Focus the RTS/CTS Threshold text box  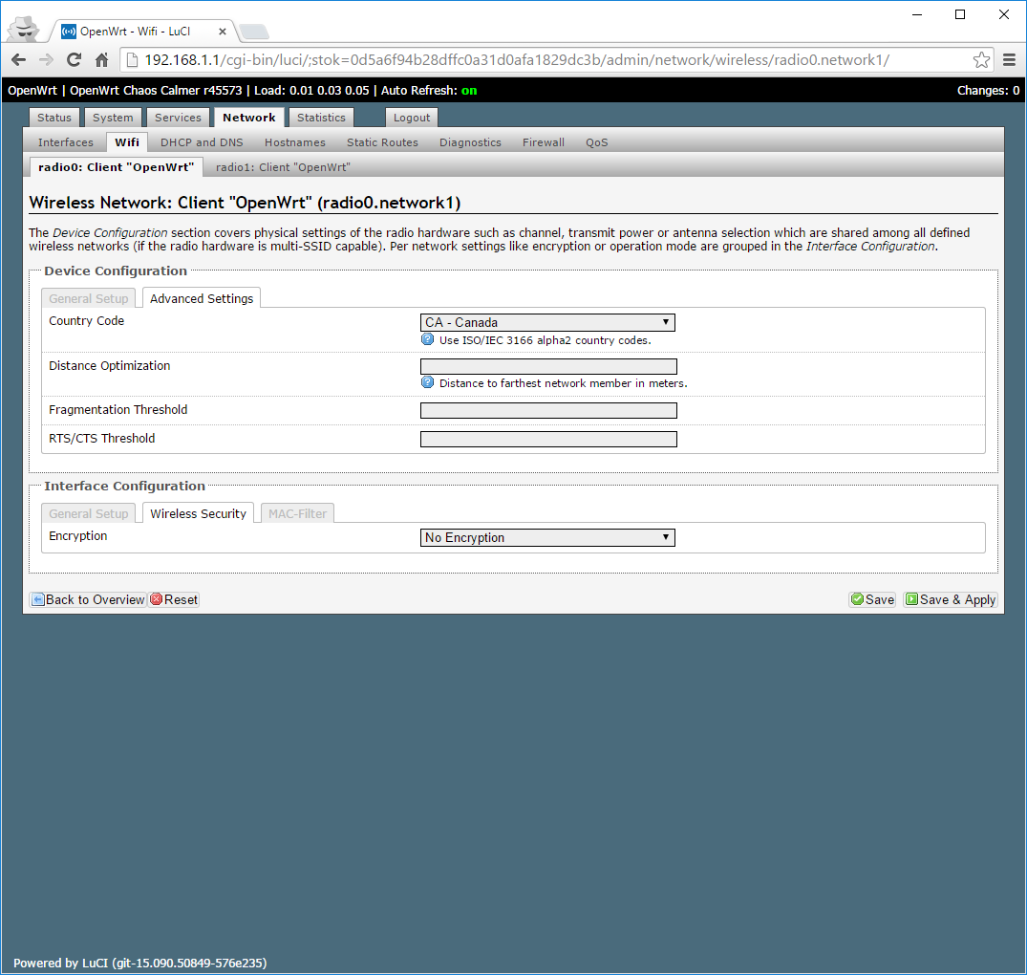[x=548, y=440]
